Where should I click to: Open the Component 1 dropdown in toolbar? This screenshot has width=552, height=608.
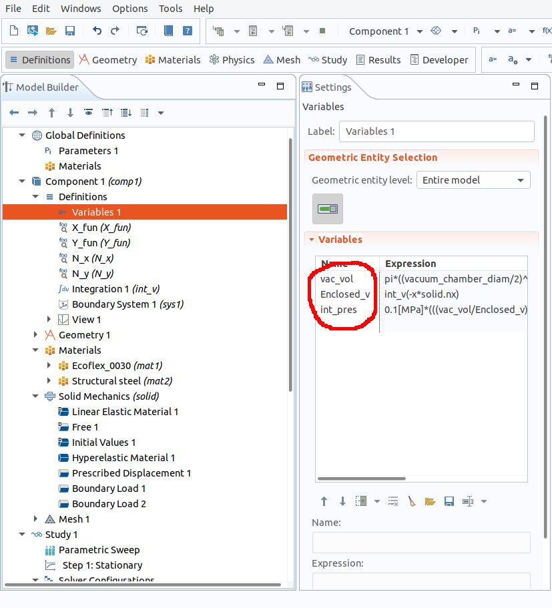pos(420,31)
